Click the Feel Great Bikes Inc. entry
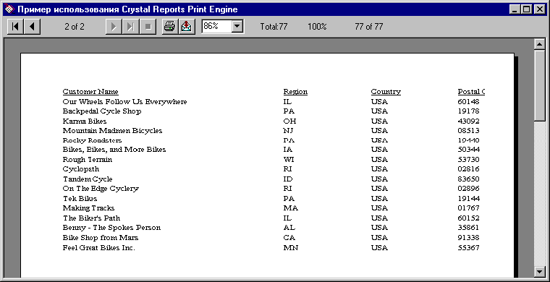The width and height of the screenshot is (550, 282). click(99, 248)
